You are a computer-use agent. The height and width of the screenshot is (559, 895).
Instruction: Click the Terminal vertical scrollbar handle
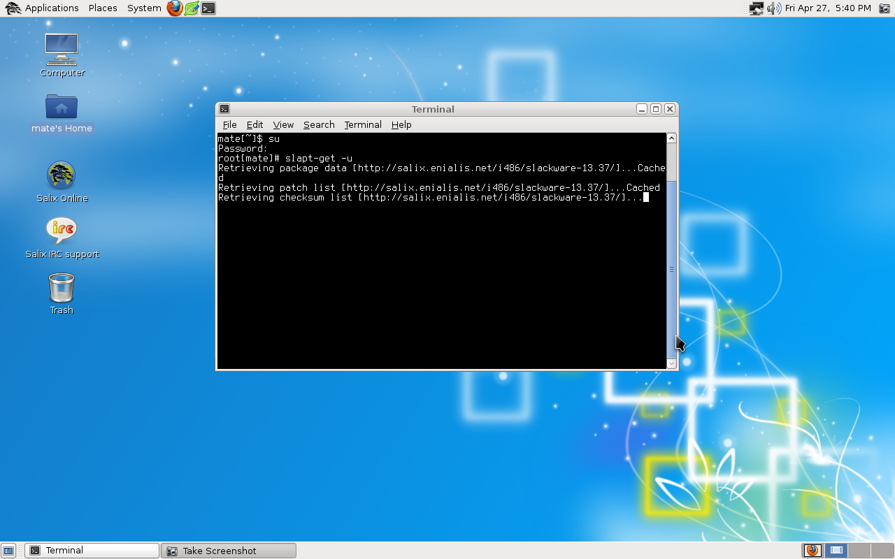(x=671, y=269)
